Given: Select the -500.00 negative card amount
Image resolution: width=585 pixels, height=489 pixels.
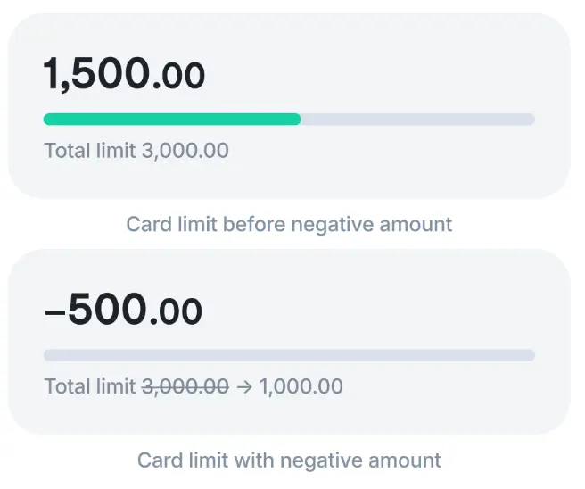Looking at the screenshot, I should click(x=123, y=311).
